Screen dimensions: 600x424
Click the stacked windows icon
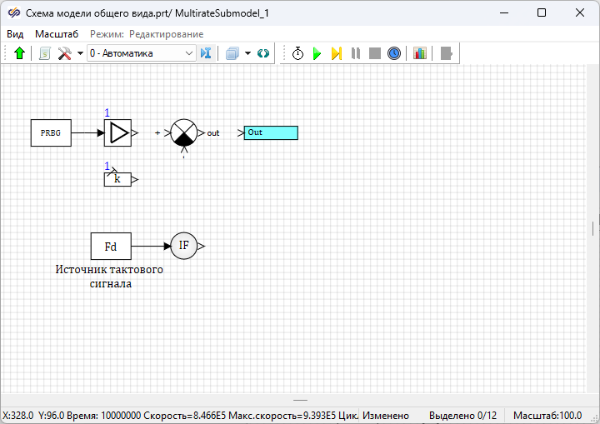(232, 53)
